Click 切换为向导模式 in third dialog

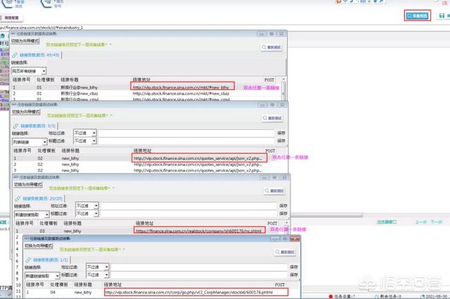(x=28, y=184)
